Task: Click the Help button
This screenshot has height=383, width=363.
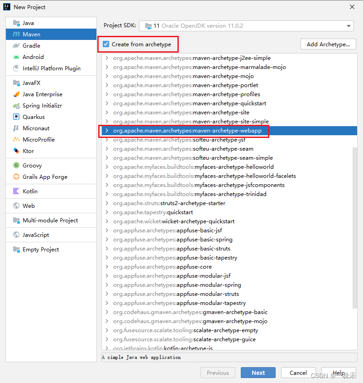Action: (339, 373)
